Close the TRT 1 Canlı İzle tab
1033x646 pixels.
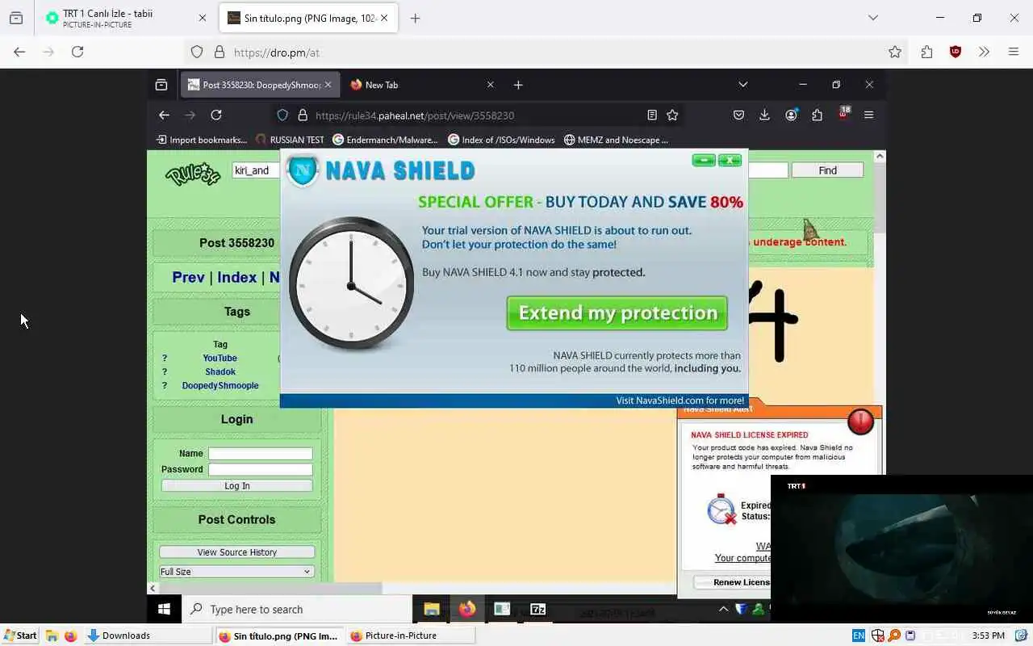[203, 18]
